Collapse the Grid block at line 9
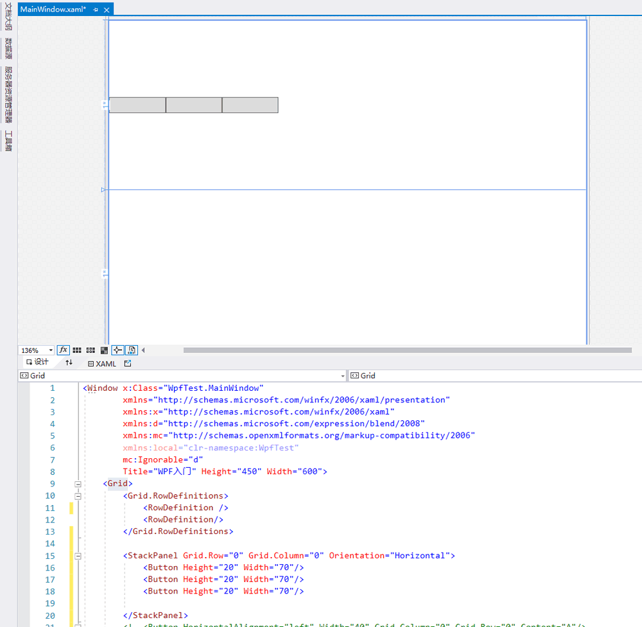The height and width of the screenshot is (627, 642). click(78, 484)
